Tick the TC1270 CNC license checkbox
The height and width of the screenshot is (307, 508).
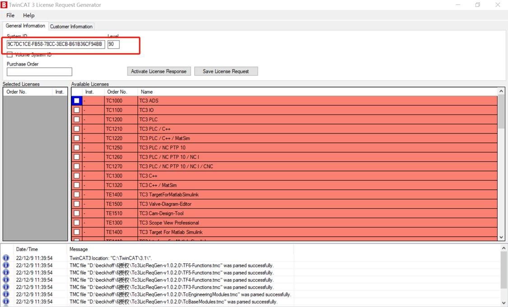[x=76, y=166]
